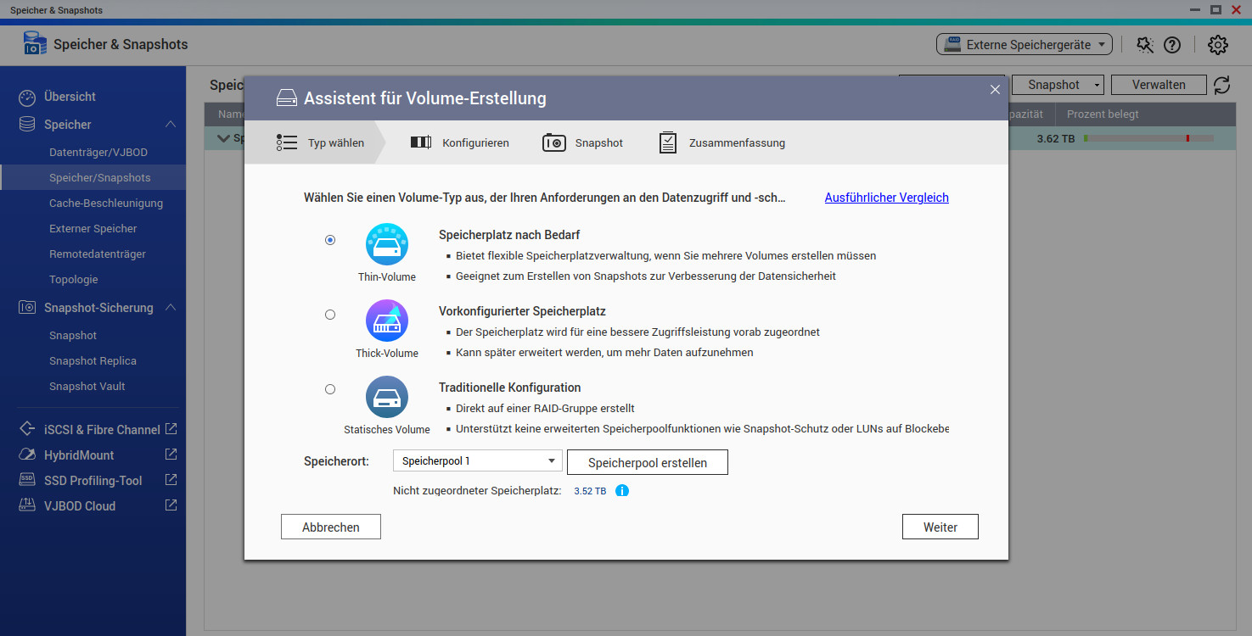Open the Speicherpool 1 dropdown

pos(477,461)
